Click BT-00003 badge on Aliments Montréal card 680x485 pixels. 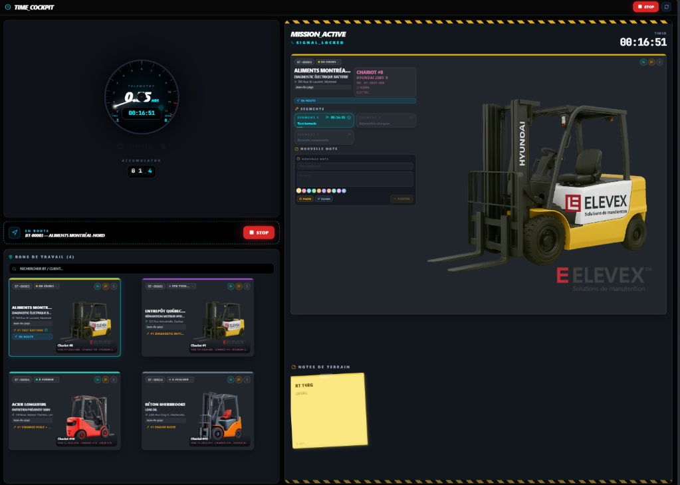pos(22,286)
